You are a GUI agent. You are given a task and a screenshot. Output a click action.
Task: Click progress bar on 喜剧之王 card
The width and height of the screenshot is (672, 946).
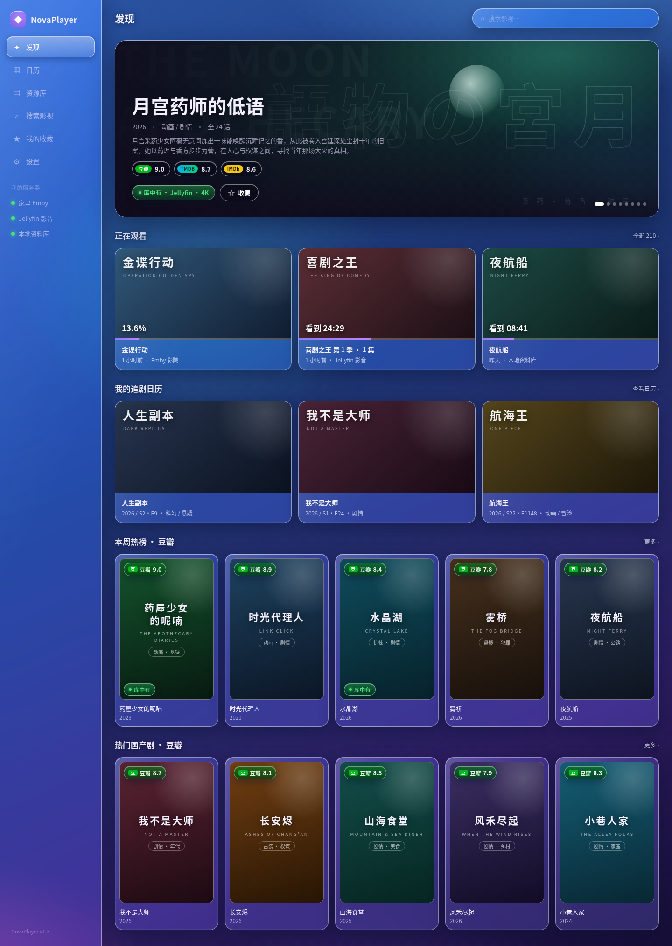pyautogui.click(x=386, y=339)
